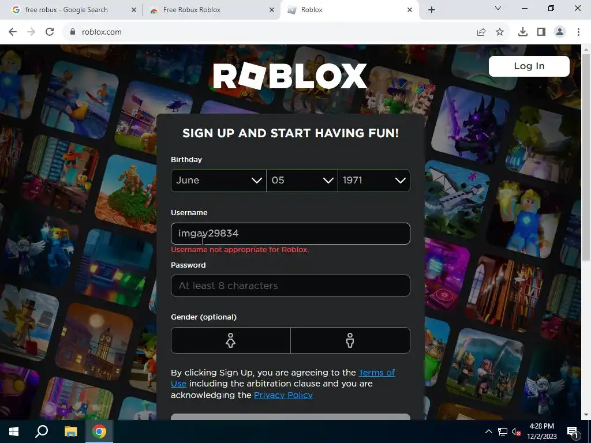Click the scrollbar up arrow
The height and width of the screenshot is (443, 591).
pos(586,49)
